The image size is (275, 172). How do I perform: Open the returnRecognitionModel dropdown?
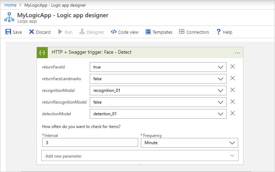[x=221, y=102]
